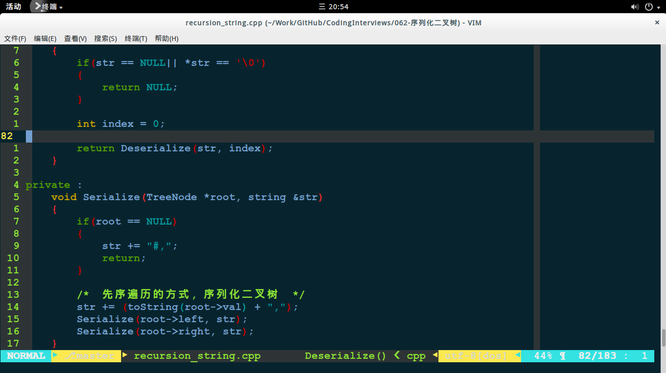Viewport: 666px width, 373px height.
Task: Click the cpp filetype status entry
Action: pos(416,356)
